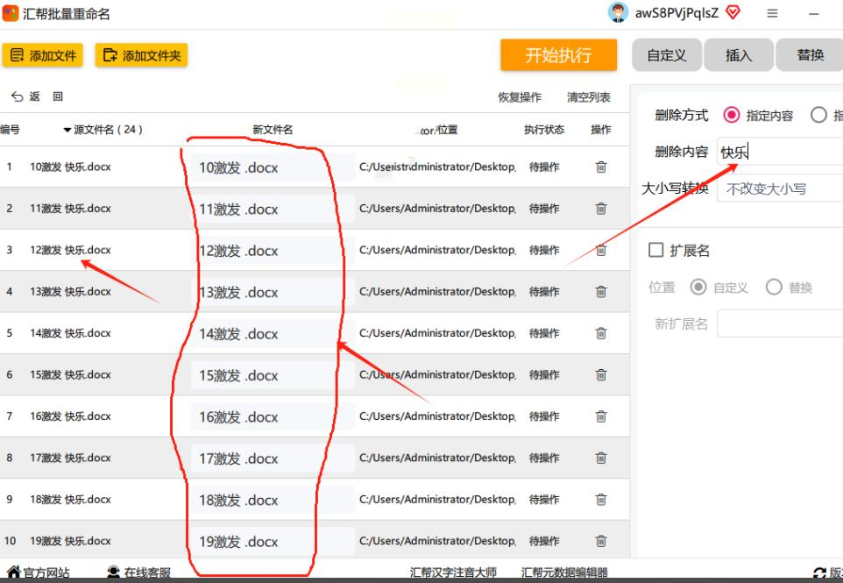Viewport: 843px width, 583px height.
Task: Select the 替换 position radio button
Action: point(774,288)
